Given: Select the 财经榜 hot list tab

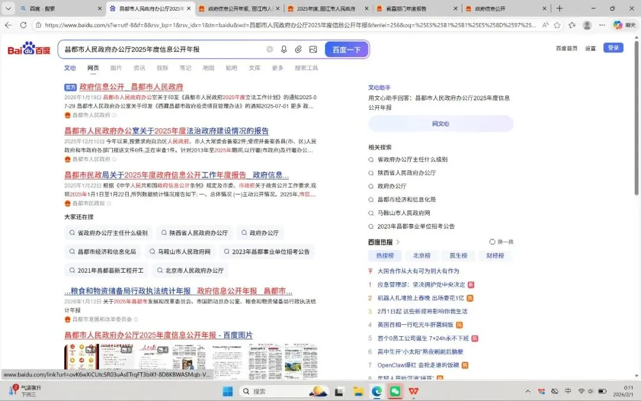Looking at the screenshot, I should point(495,255).
